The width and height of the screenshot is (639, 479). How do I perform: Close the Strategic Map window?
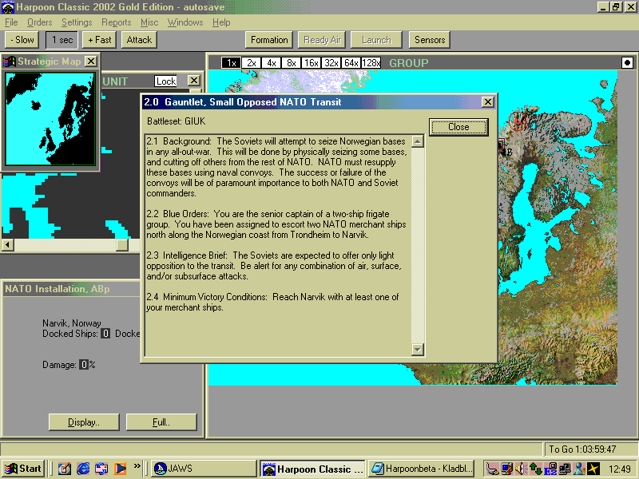pos(91,61)
